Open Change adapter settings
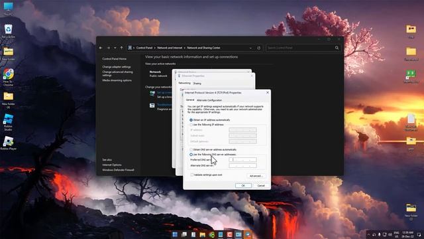This screenshot has width=424, height=239. (117, 67)
